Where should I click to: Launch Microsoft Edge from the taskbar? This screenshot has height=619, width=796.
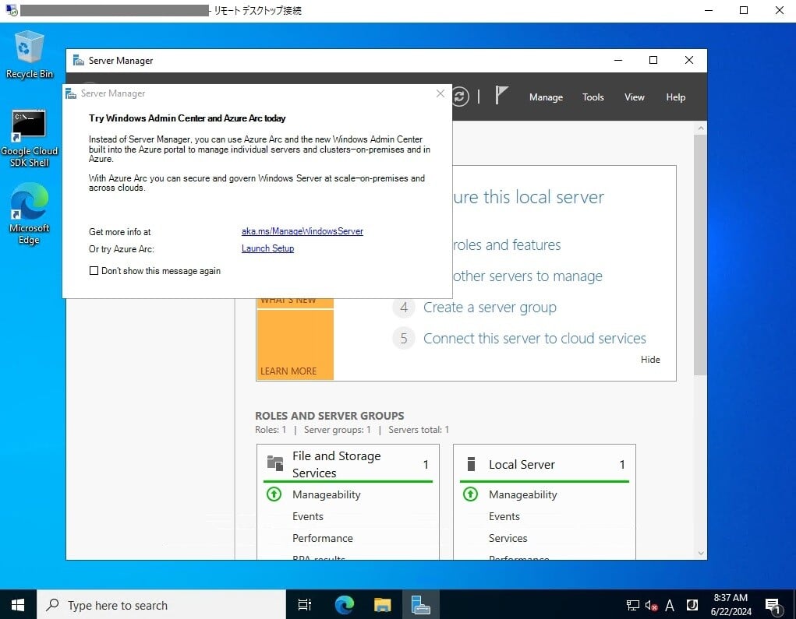pos(343,605)
